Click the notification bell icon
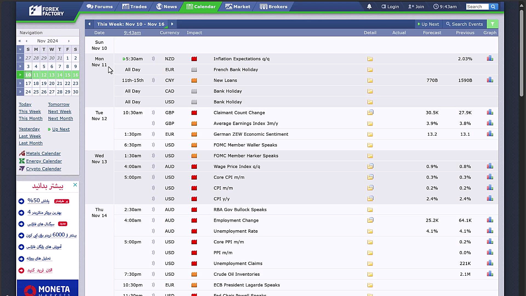526x296 pixels. [x=369, y=7]
